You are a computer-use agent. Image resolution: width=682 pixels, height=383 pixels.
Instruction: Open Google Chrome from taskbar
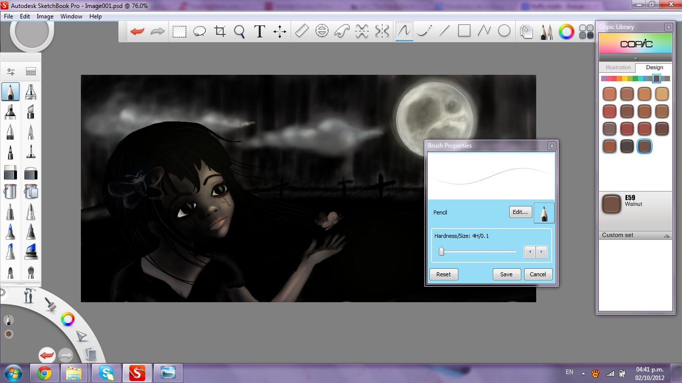[x=44, y=373]
